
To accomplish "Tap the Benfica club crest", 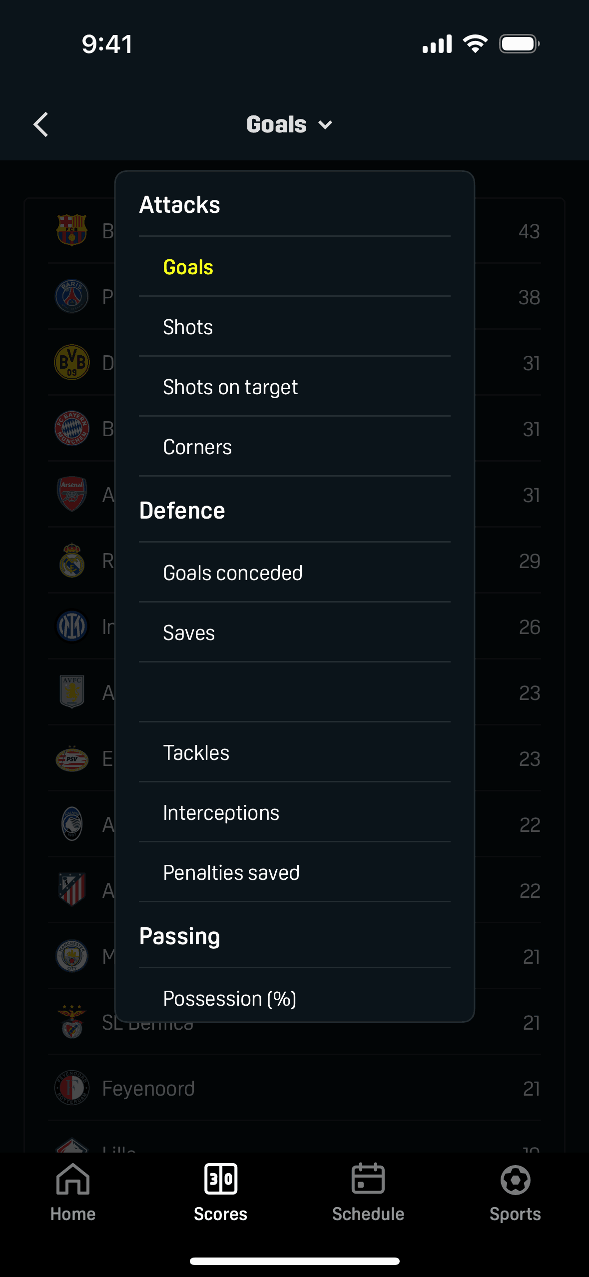I will click(x=72, y=1022).
